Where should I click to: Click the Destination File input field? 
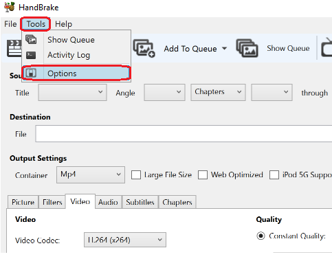184,133
